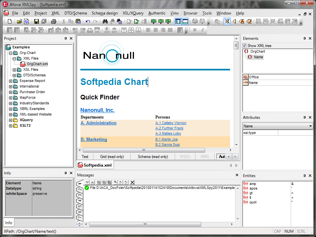This screenshot has height=237, width=316.
Task: Pin the Elements panel
Action: (x=305, y=38)
